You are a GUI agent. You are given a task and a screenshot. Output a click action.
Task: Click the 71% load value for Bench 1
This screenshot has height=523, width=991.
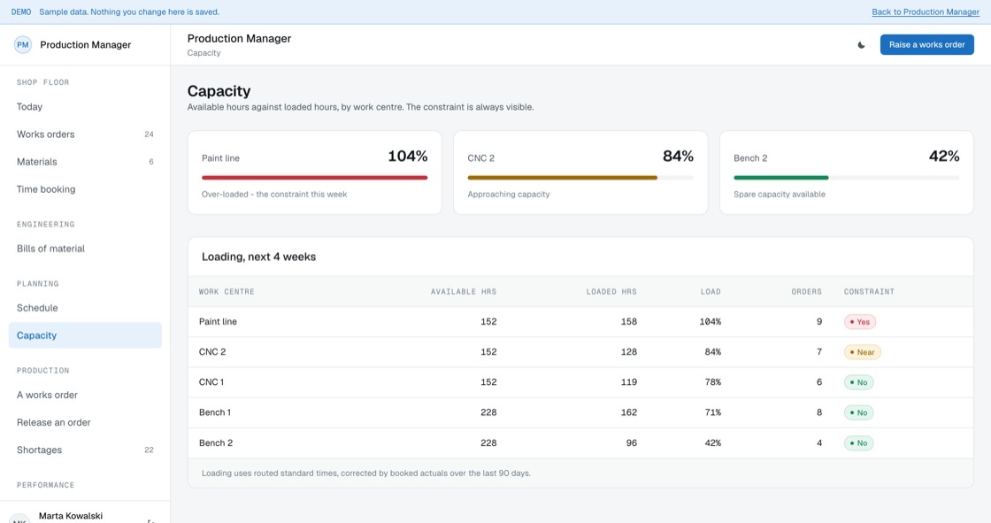[713, 413]
